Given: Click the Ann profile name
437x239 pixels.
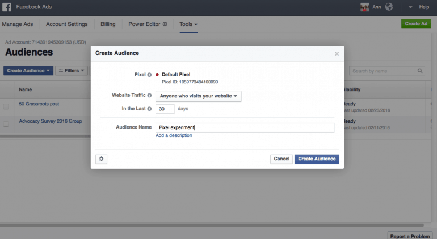Looking at the screenshot, I should tap(376, 7).
